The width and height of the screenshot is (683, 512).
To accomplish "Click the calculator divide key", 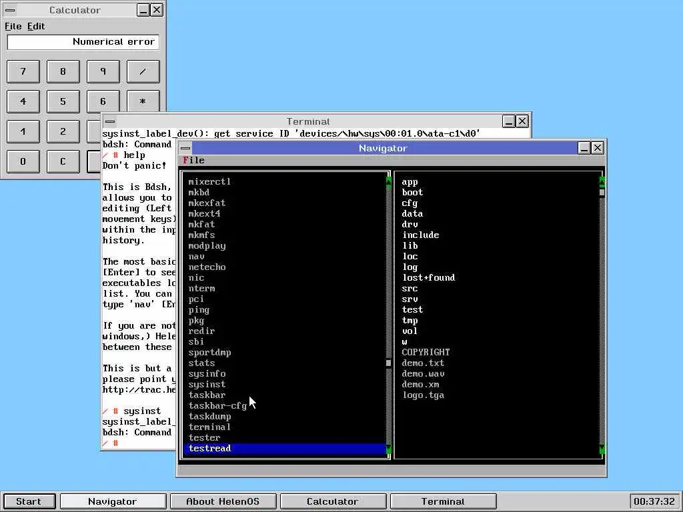I will 143,71.
